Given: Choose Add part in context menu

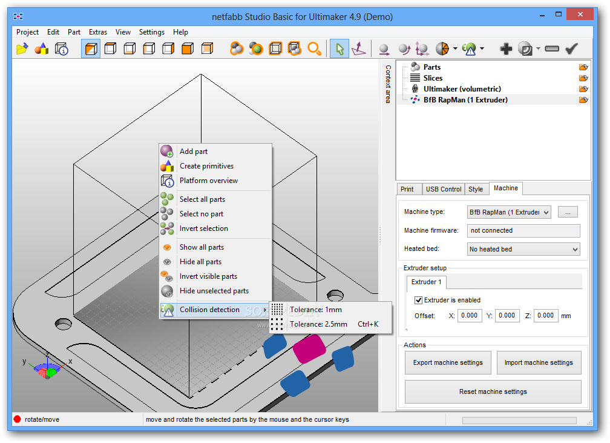Looking at the screenshot, I should [x=215, y=151].
